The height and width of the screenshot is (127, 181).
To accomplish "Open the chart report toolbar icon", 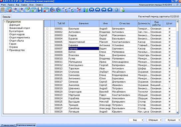I will pos(9,10).
